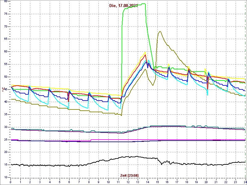Click hour 10 on the time axis
247x185 pixels.
pos(108,182)
